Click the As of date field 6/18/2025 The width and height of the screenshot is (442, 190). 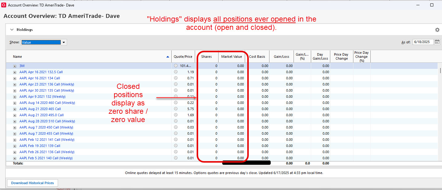tap(423, 42)
